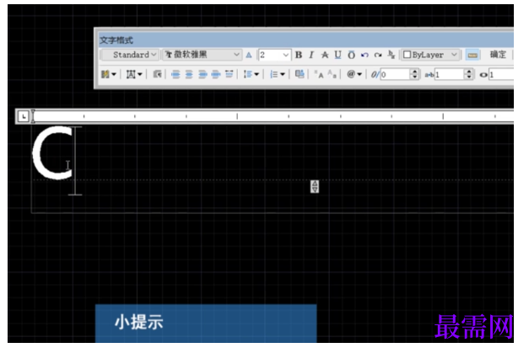Screen dimensions: 529x353
Task: Open the line spacing dropdown
Action: (x=251, y=74)
